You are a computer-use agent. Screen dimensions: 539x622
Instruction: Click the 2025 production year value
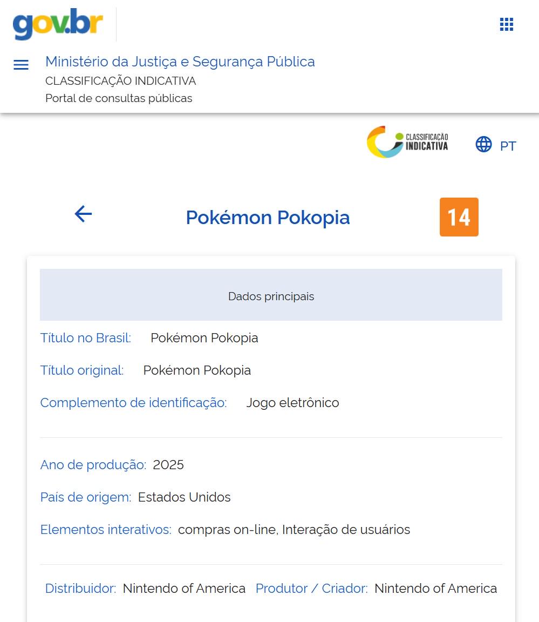(x=168, y=465)
